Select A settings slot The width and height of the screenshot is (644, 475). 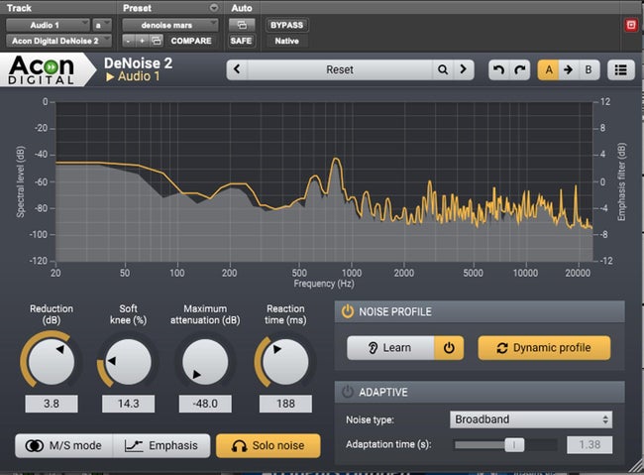548,70
